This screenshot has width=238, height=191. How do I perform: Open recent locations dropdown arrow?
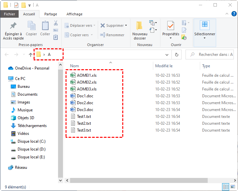[x=24, y=55]
